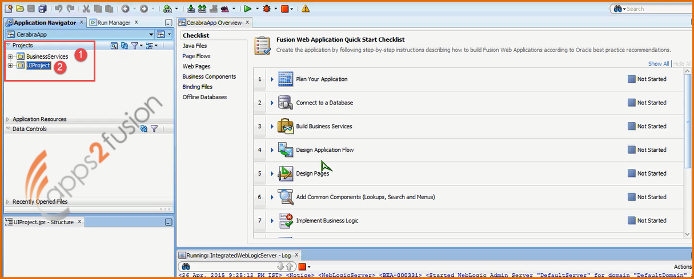
Task: Click the Undo toolbar icon
Action: [59, 9]
